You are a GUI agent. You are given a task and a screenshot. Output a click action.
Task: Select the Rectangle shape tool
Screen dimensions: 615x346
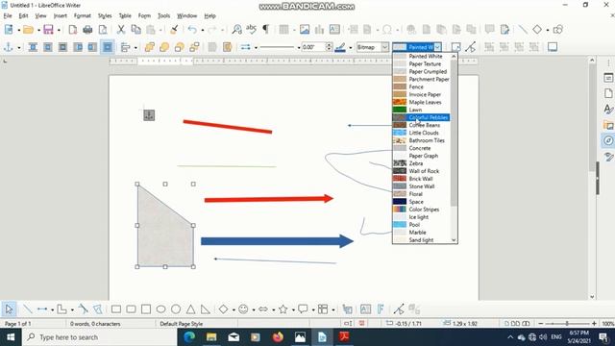(116, 309)
